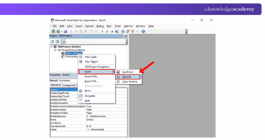Viewport: 265px width, 140px height.
Task: Click the Save floppy disk icon
Action: 65,31
